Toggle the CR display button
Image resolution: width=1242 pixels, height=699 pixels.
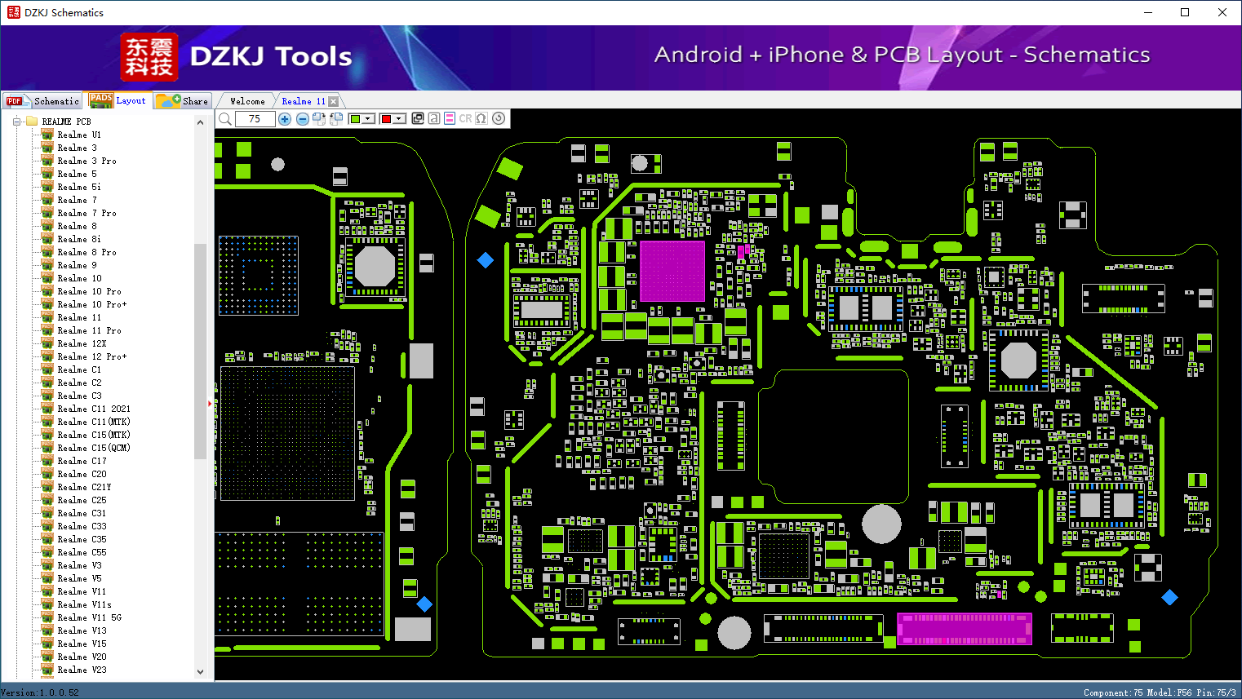point(465,118)
